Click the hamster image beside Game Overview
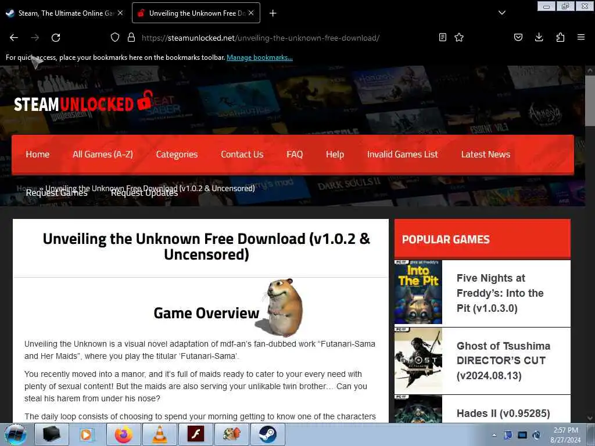 pos(281,308)
